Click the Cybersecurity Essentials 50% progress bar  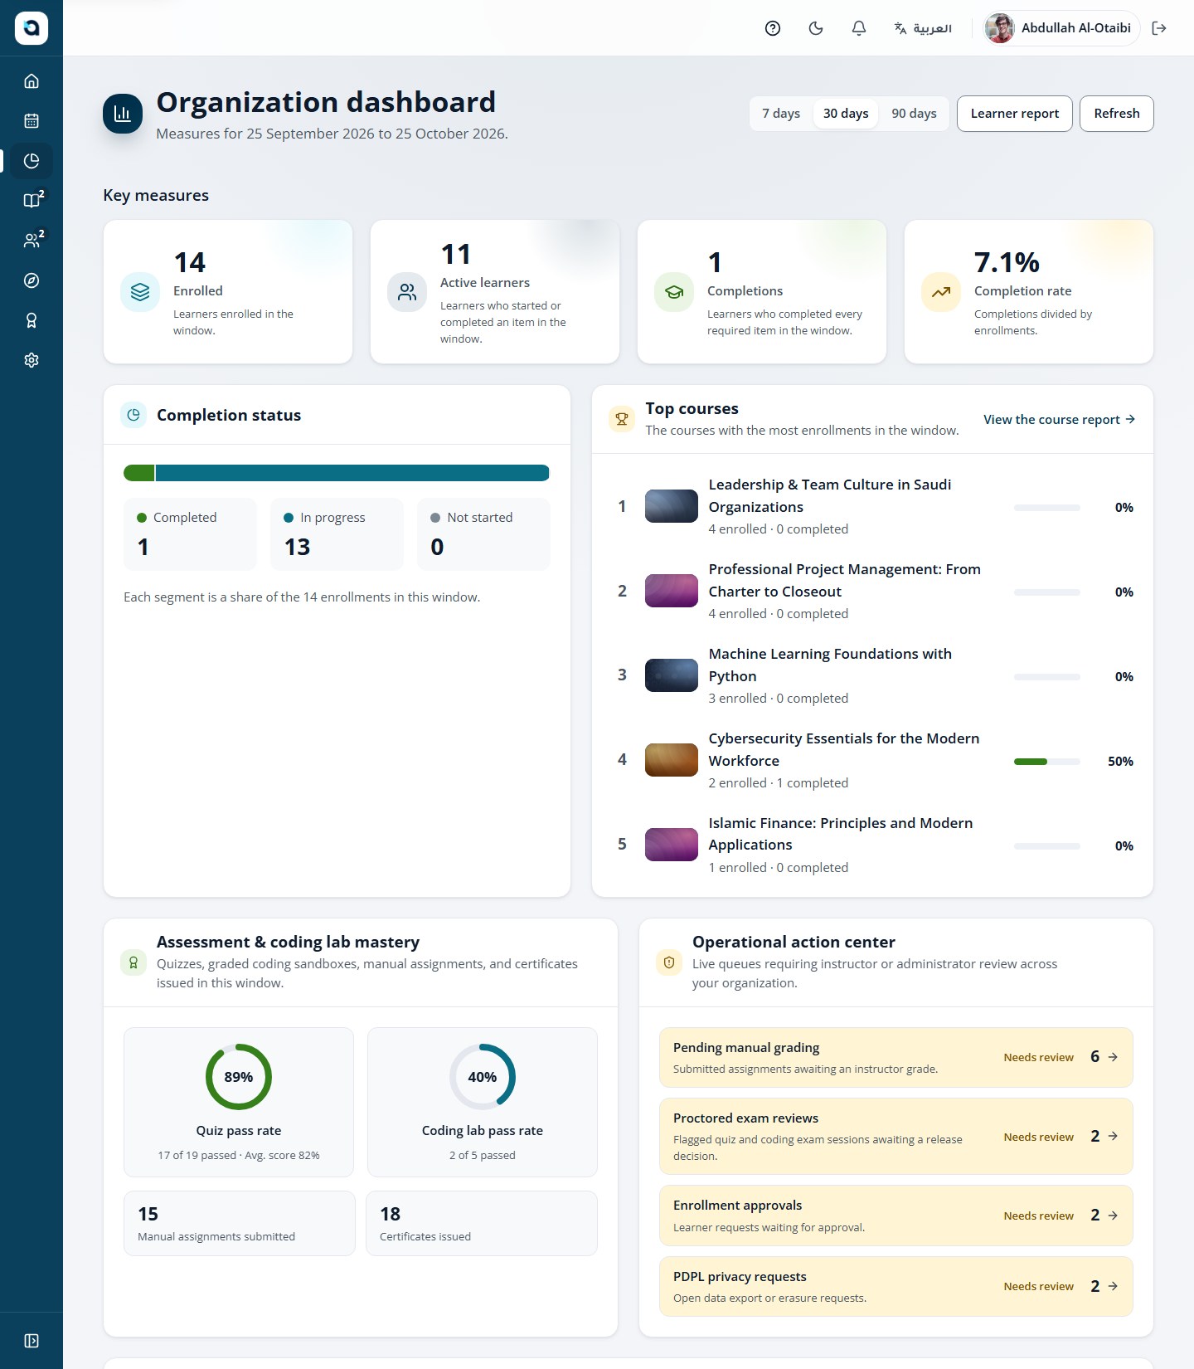(1047, 762)
